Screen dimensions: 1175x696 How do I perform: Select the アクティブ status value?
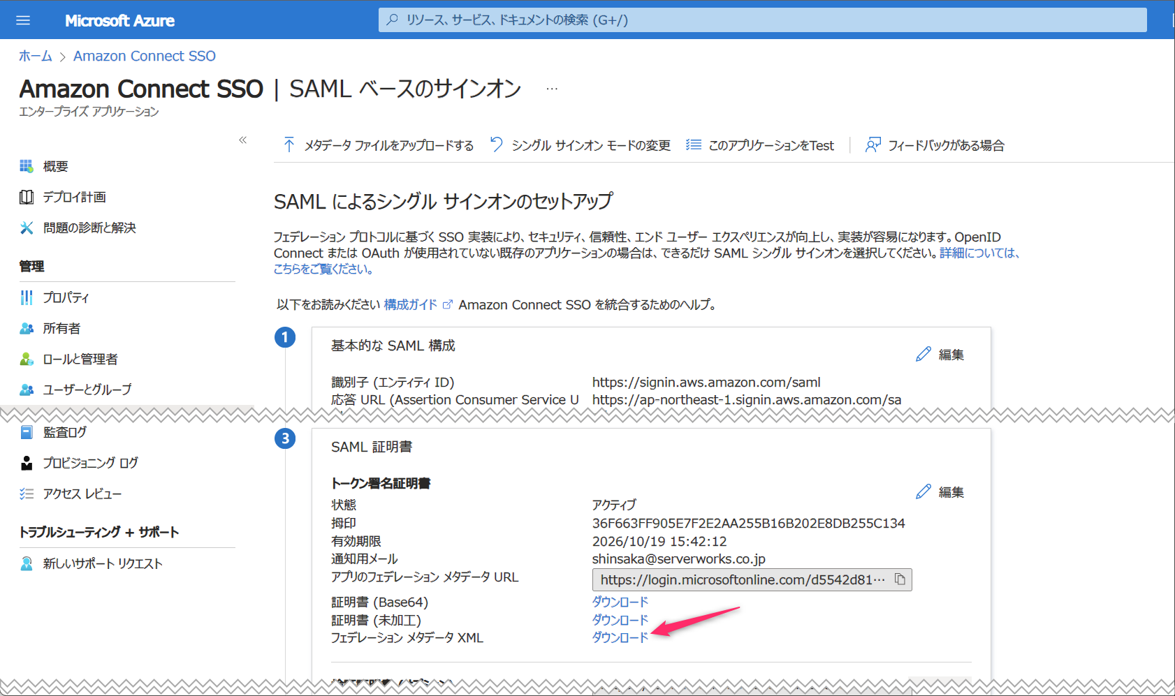pos(615,505)
